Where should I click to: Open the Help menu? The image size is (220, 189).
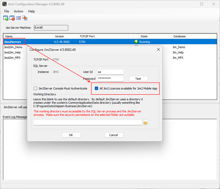tap(31, 11)
